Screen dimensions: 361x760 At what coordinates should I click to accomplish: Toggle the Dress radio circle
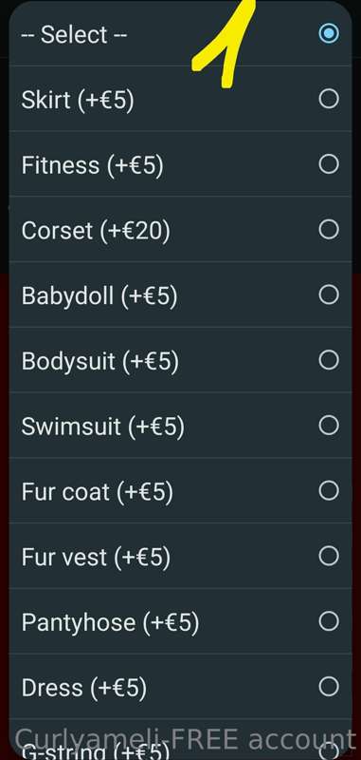point(329,686)
